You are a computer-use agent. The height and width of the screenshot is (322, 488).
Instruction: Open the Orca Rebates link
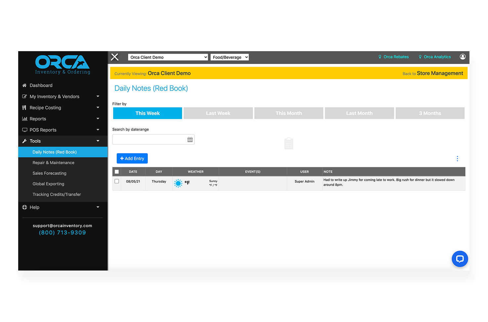(396, 57)
